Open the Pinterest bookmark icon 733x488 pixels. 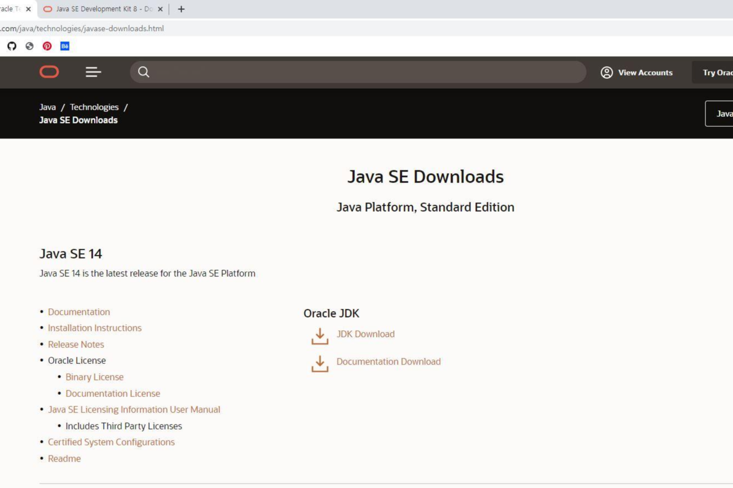tap(47, 46)
